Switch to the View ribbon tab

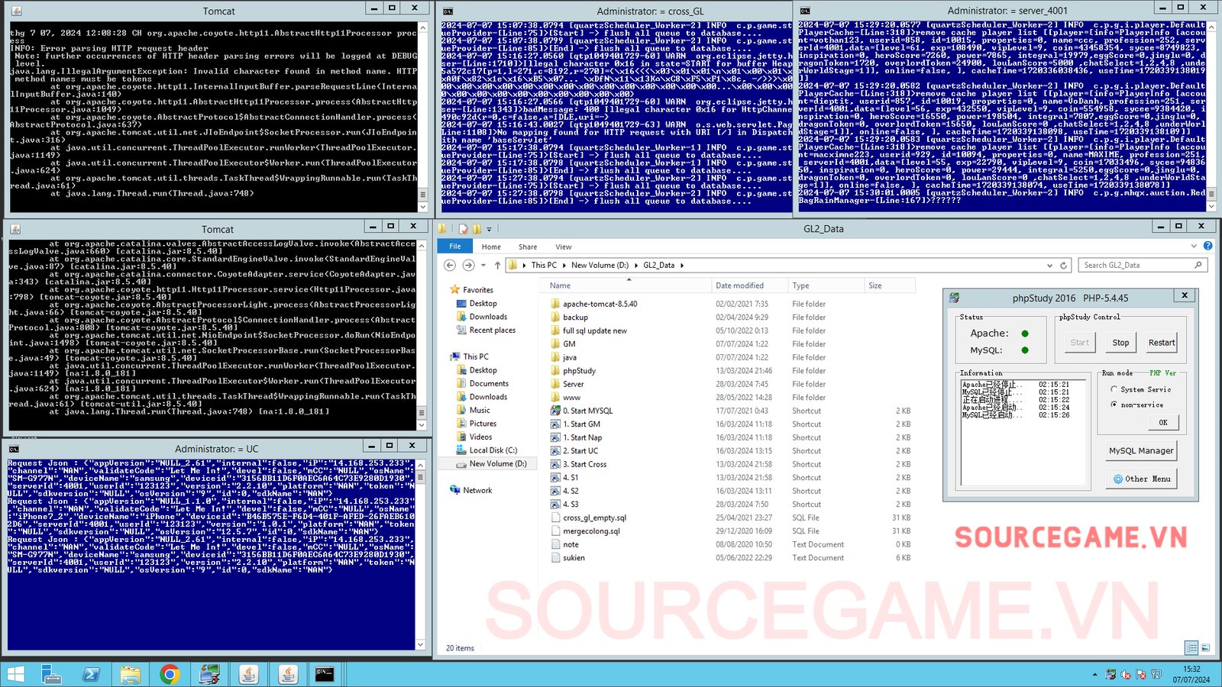(x=563, y=247)
